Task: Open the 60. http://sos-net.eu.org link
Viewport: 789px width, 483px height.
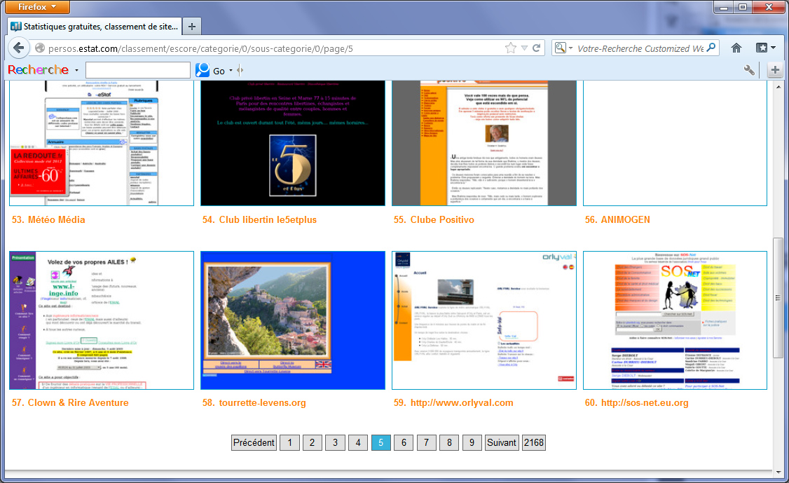Action: 636,402
